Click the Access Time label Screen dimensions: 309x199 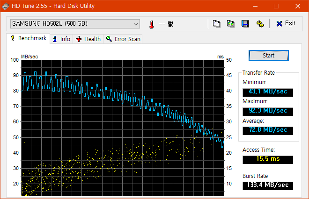(258, 150)
